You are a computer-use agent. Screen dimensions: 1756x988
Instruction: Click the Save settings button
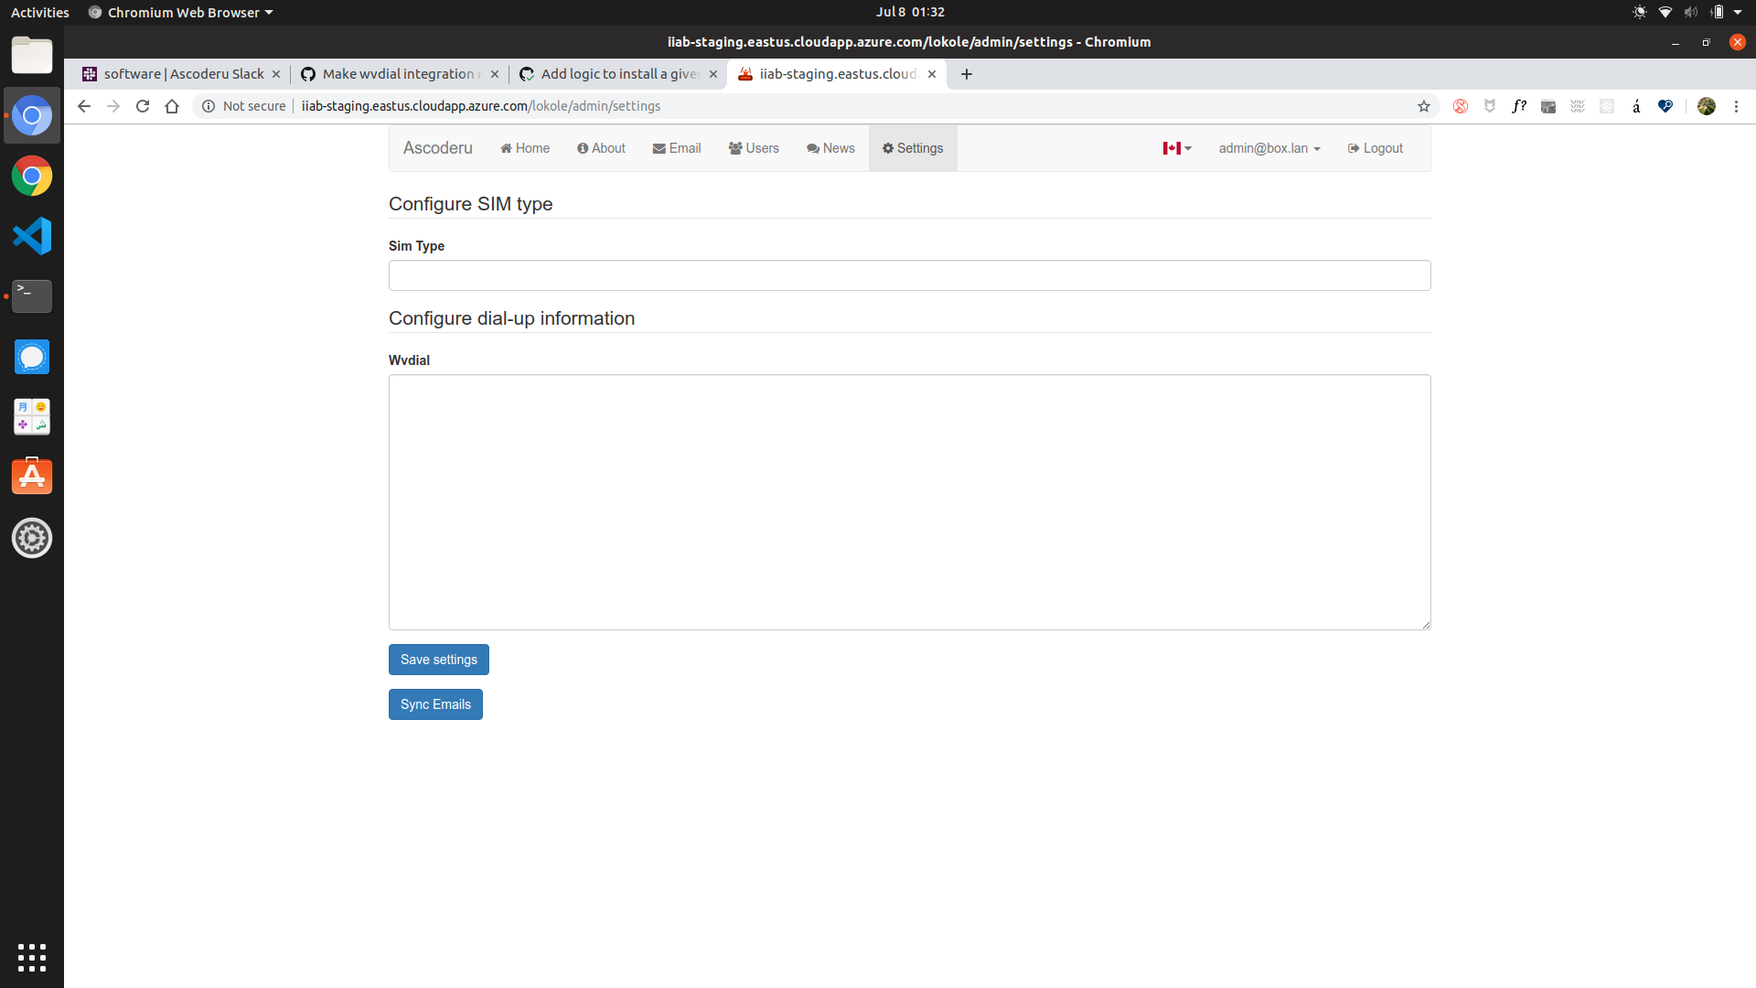(x=439, y=660)
